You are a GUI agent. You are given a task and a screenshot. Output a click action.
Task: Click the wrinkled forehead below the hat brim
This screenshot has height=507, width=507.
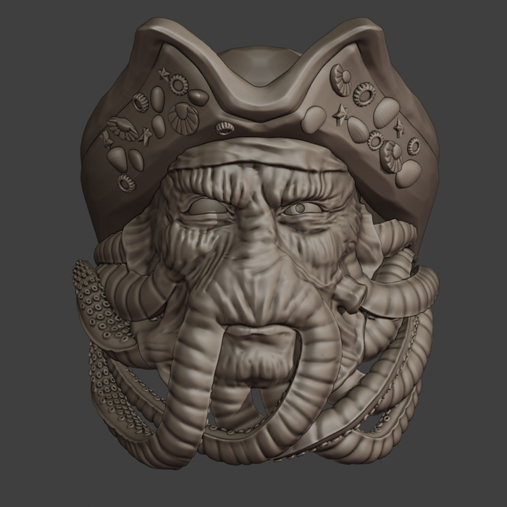pyautogui.click(x=253, y=180)
